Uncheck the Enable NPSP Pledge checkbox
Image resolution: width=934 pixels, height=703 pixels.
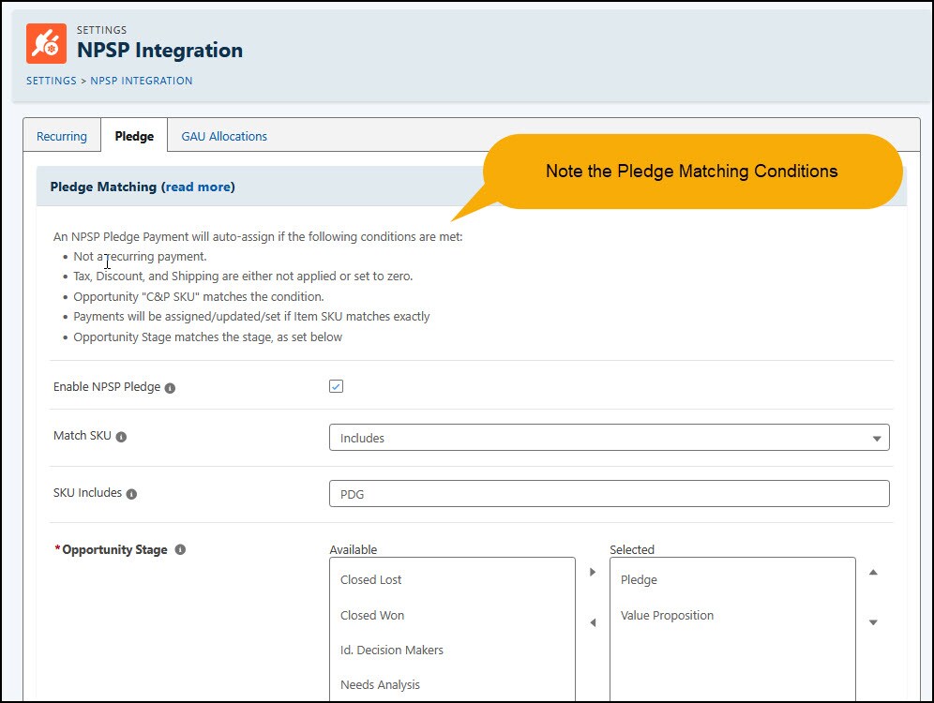pos(336,386)
